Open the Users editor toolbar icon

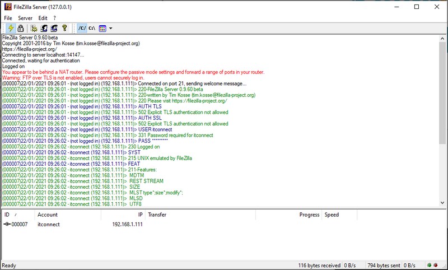pos(44,28)
